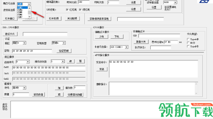Click the 数值 input field
Viewport: 213px width, 119px height.
click(x=21, y=94)
